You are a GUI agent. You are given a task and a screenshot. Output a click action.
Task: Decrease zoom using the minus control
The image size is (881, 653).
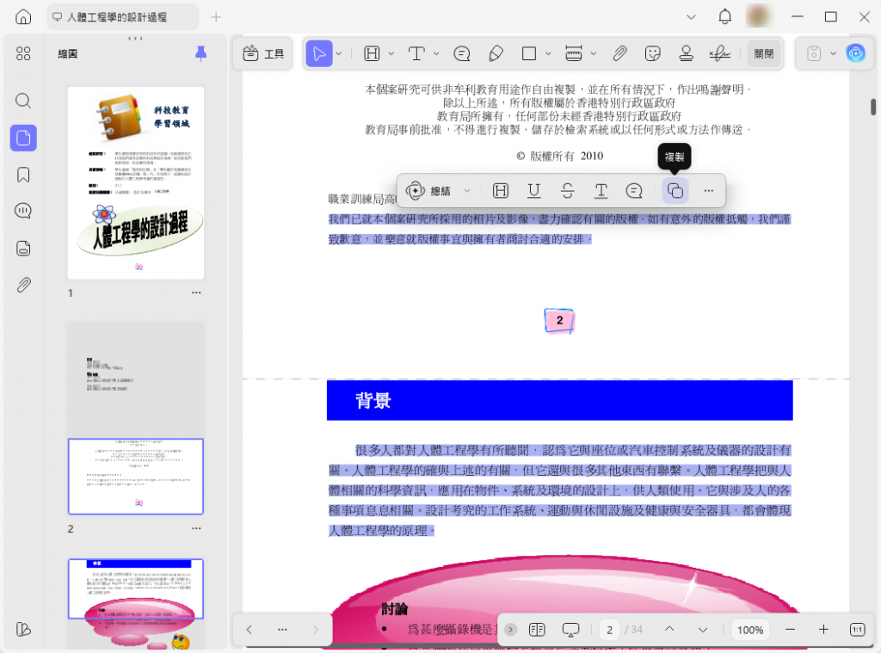click(790, 629)
